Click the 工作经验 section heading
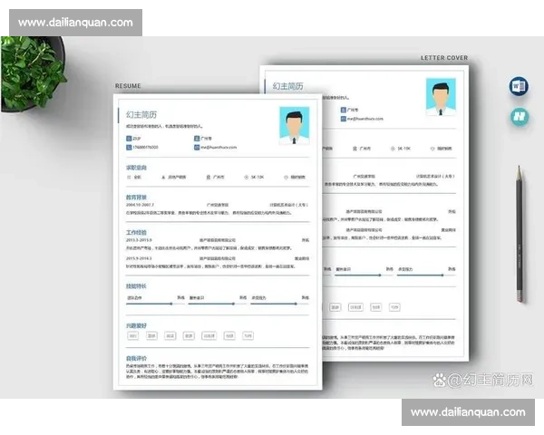Viewport: 544px width, 435px height. 136,232
